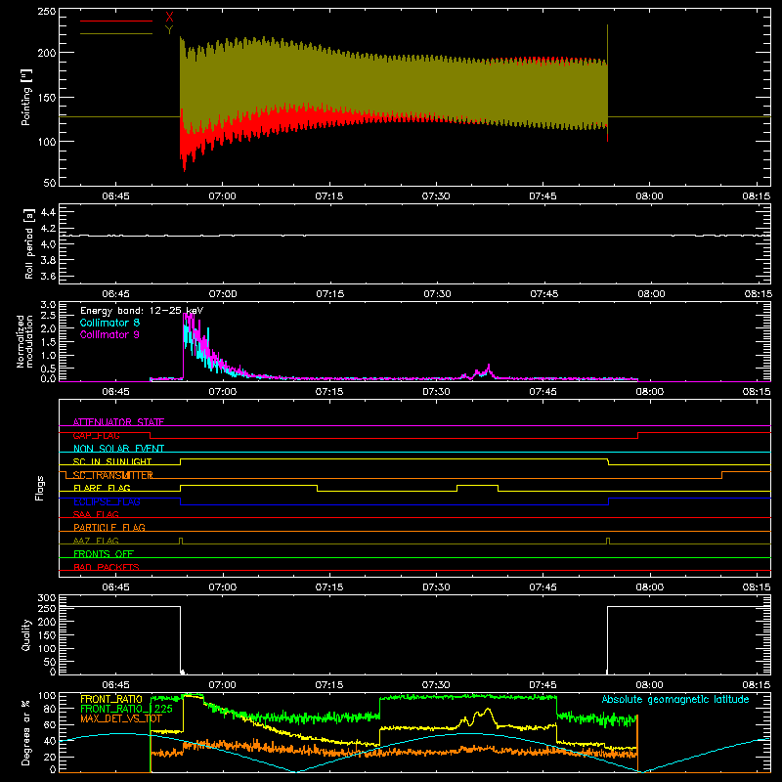The height and width of the screenshot is (782, 782).
Task: Click the green 'FRONTS_OFF' label
Action: pyautogui.click(x=104, y=553)
